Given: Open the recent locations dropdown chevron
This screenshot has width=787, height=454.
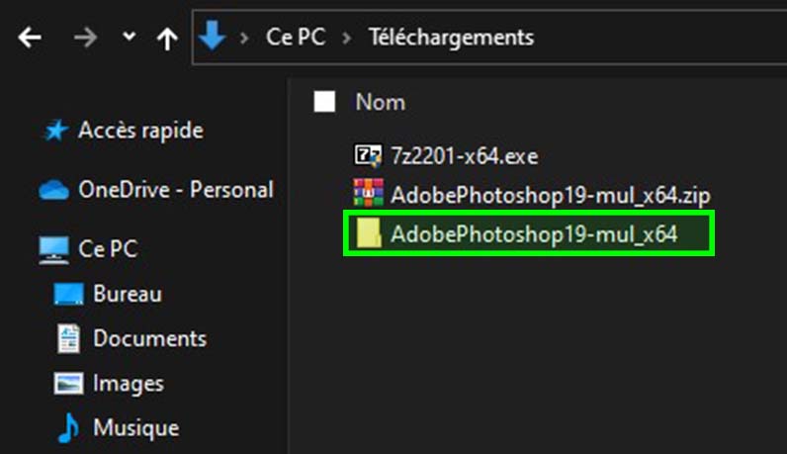Looking at the screenshot, I should click(129, 39).
